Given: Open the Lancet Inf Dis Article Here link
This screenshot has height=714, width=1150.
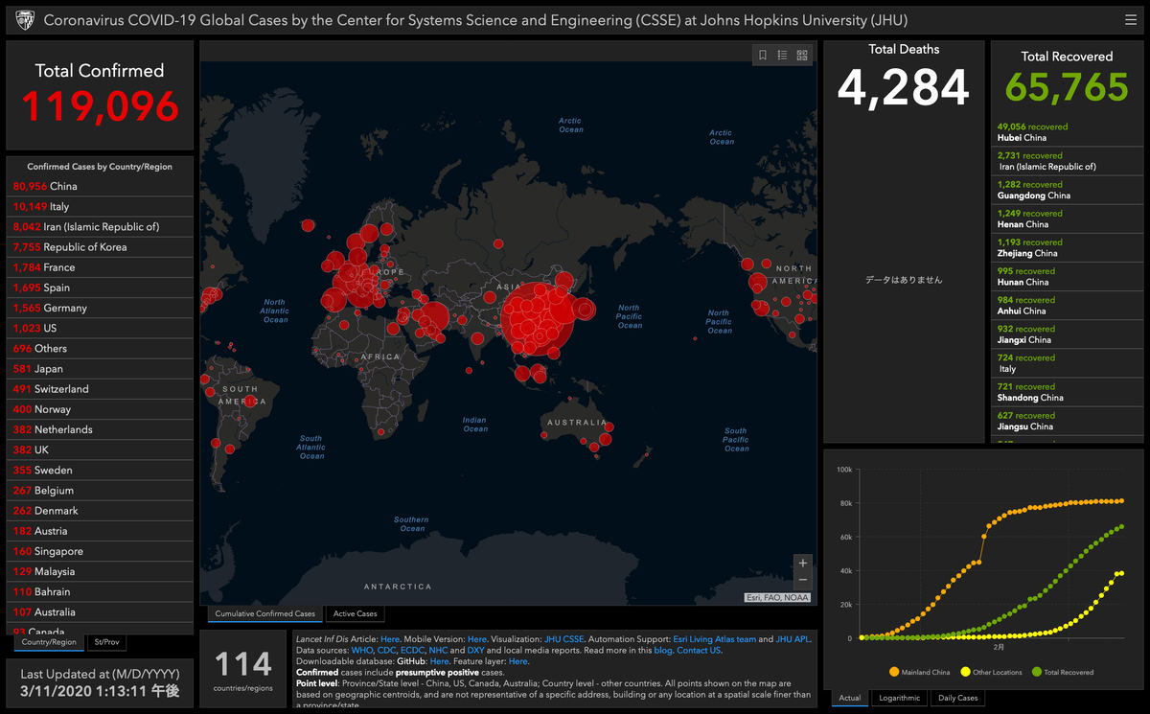Looking at the screenshot, I should (390, 638).
